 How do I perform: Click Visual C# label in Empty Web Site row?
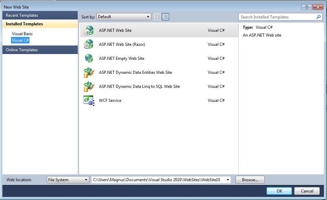click(x=216, y=58)
